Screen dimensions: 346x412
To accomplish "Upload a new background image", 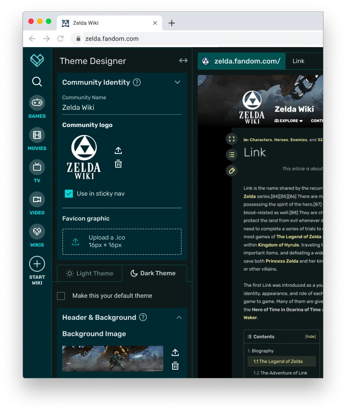I will [x=175, y=352].
